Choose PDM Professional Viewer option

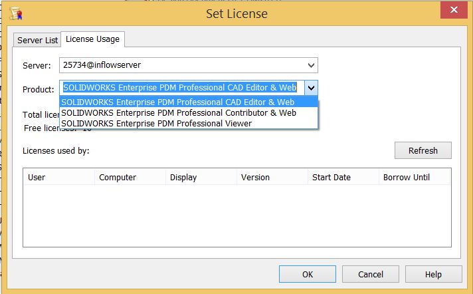(x=156, y=123)
